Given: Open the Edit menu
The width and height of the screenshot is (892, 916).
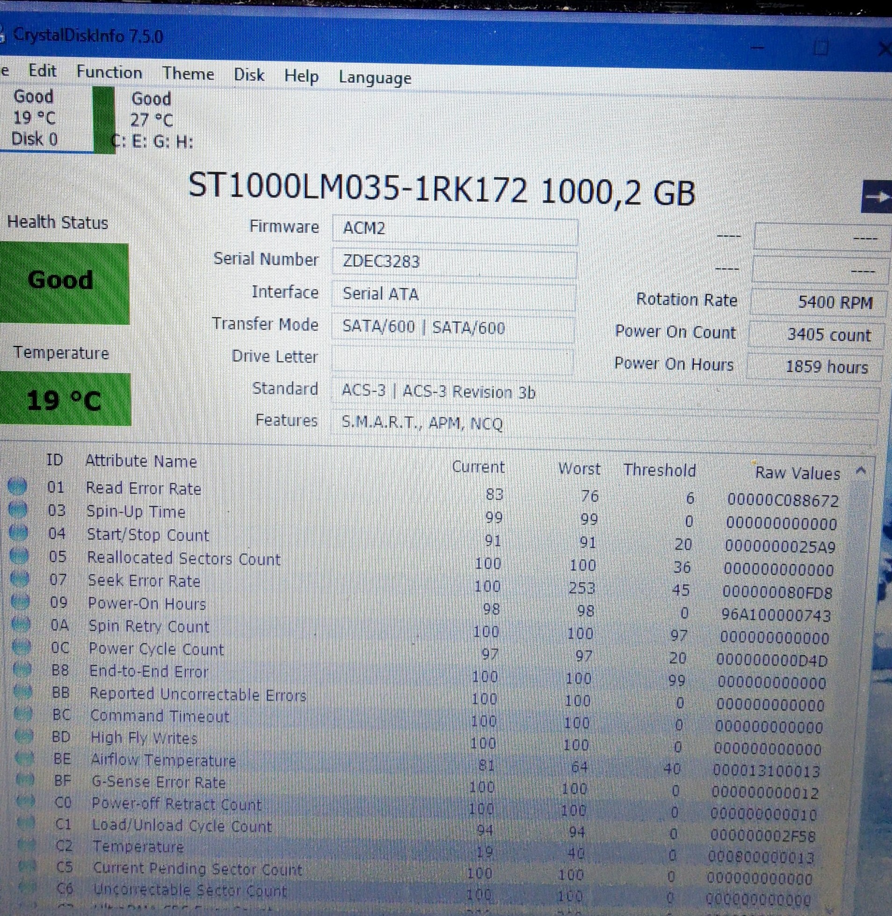Looking at the screenshot, I should [x=42, y=71].
